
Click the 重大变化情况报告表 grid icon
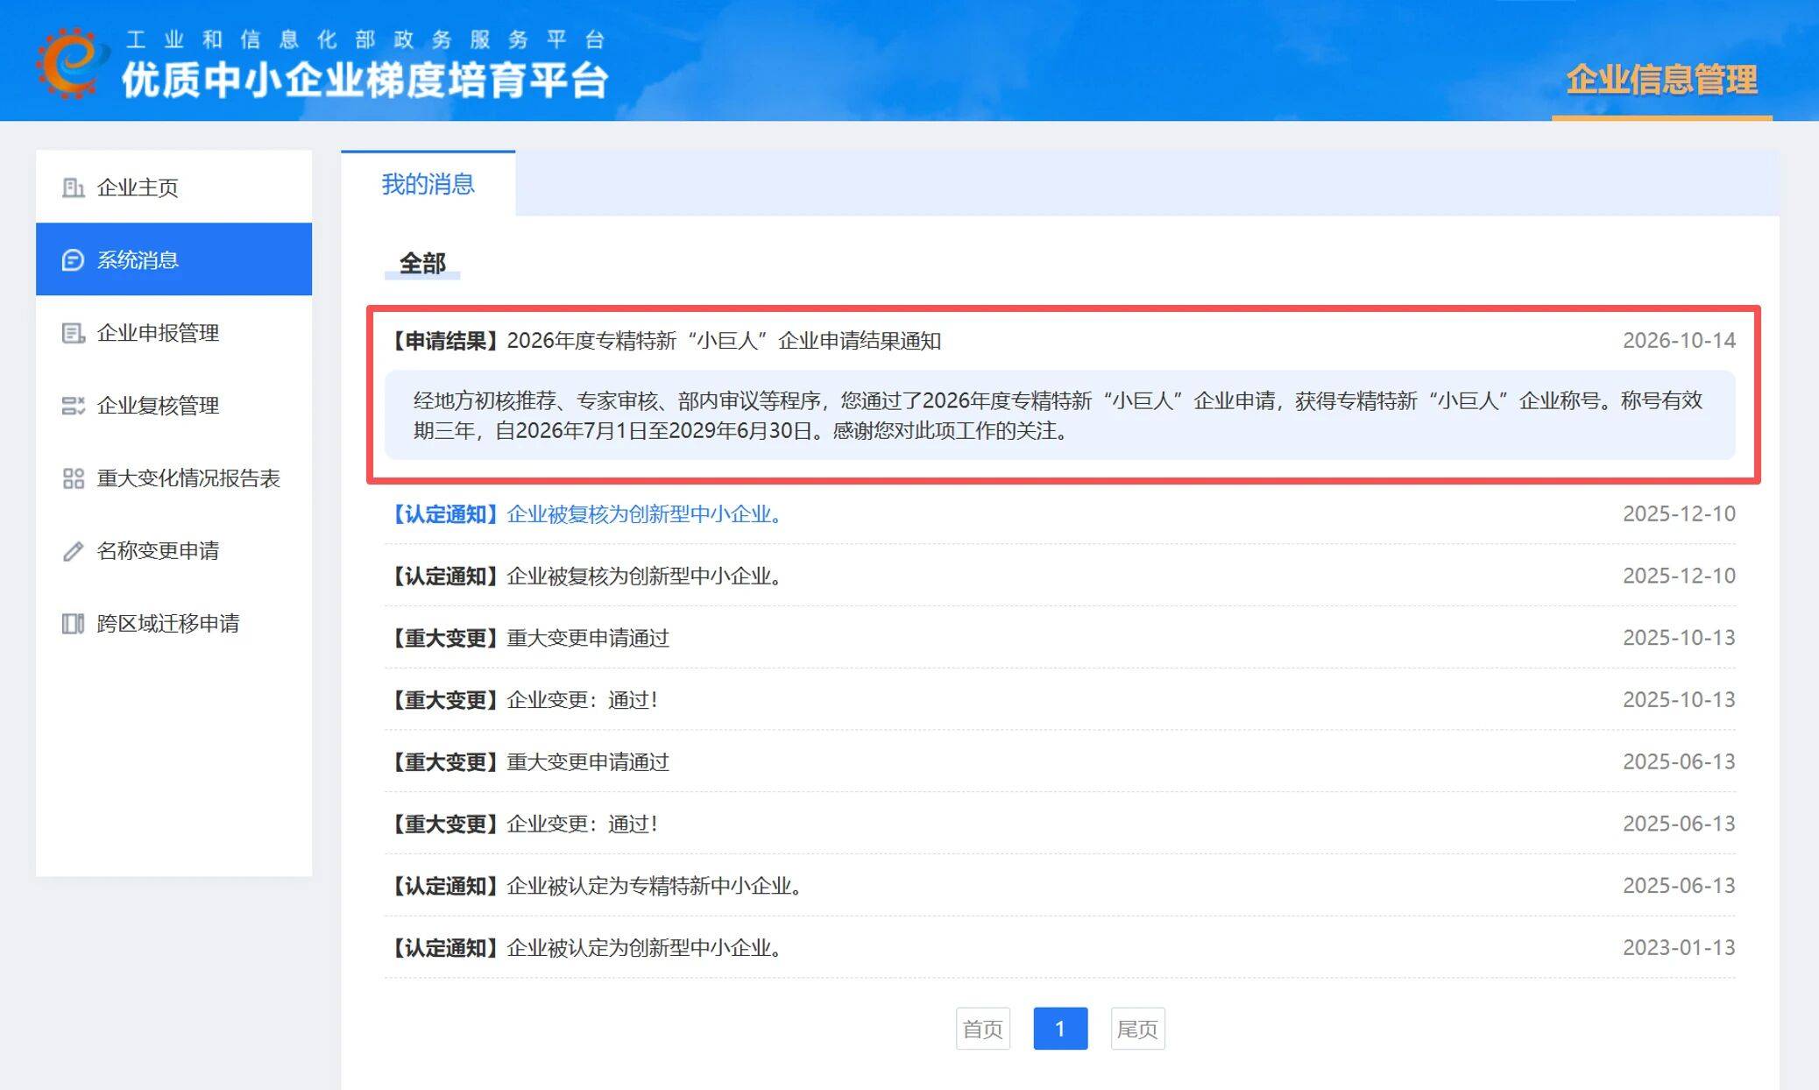tap(74, 478)
